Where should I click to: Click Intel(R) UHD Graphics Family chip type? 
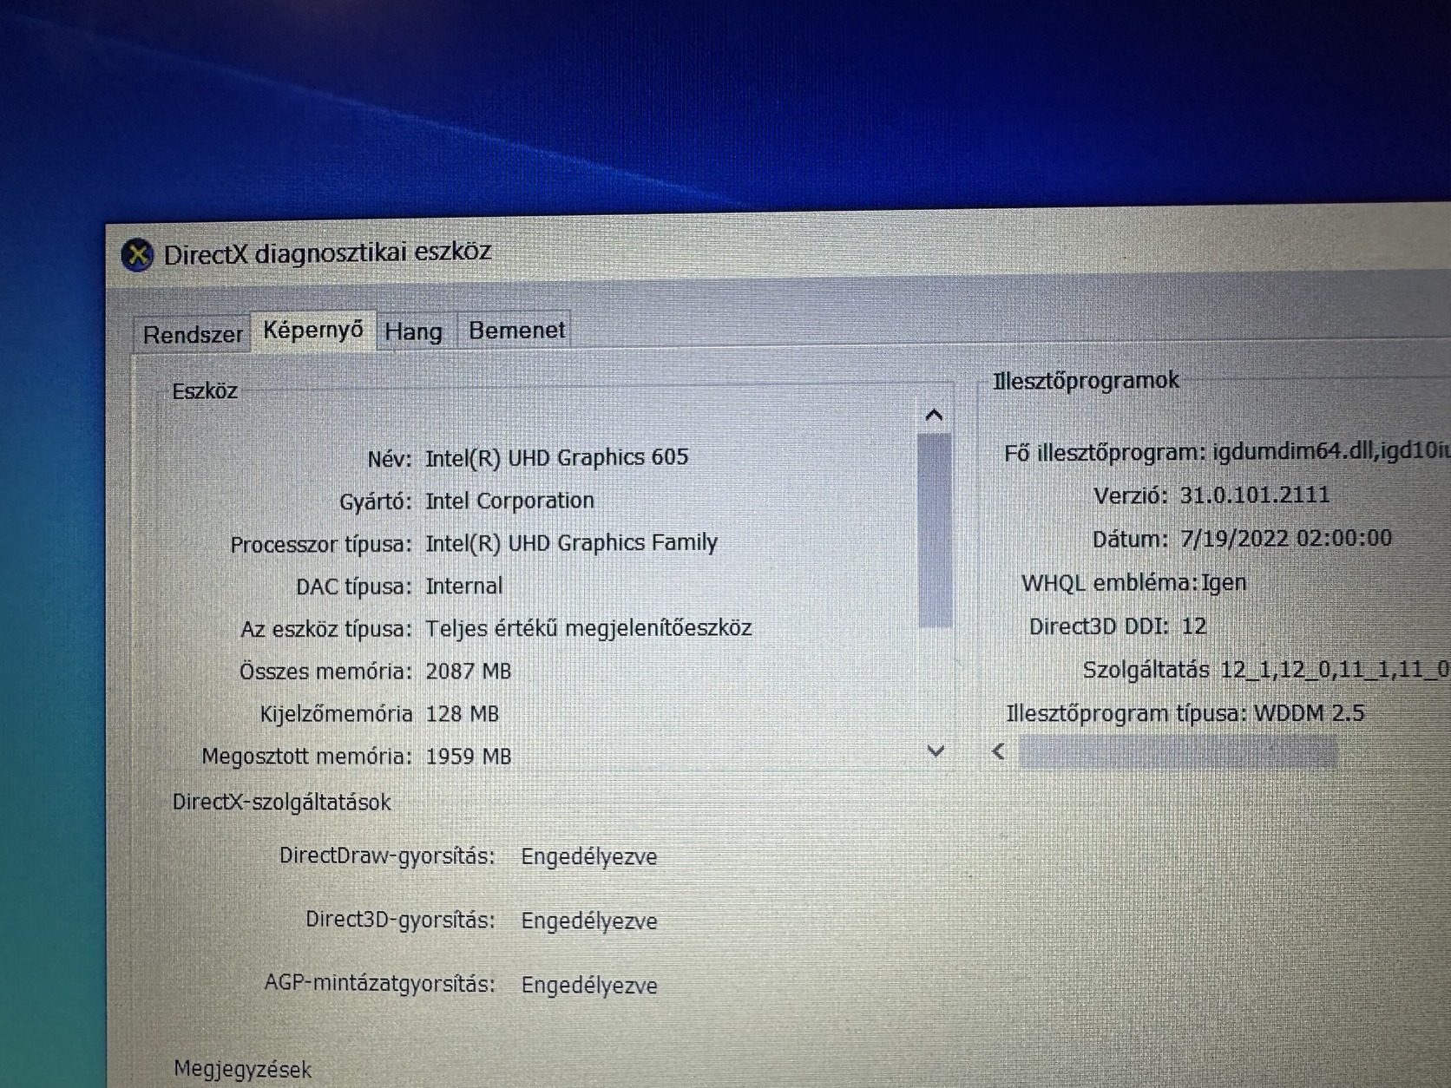coord(571,543)
